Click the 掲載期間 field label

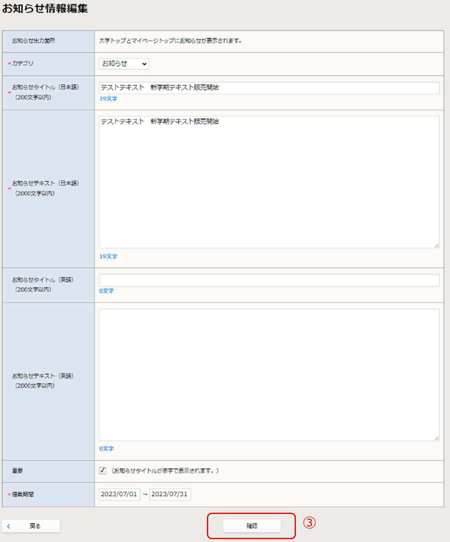[23, 494]
